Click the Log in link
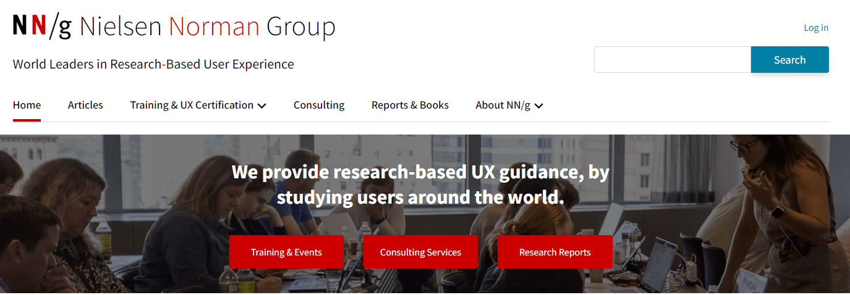850x295 pixels. 816,28
